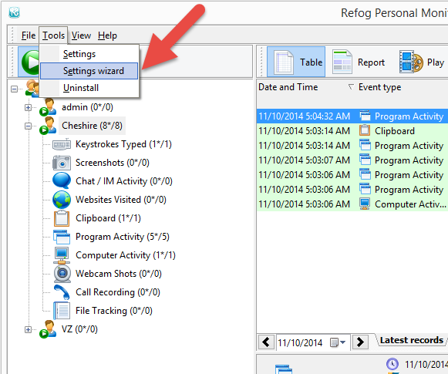Click the Refog application logo icon
The height and width of the screenshot is (374, 448).
click(14, 12)
